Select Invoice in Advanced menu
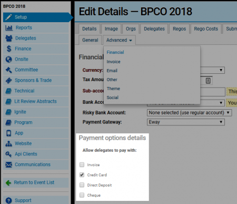The height and width of the screenshot is (204, 237). (x=113, y=62)
